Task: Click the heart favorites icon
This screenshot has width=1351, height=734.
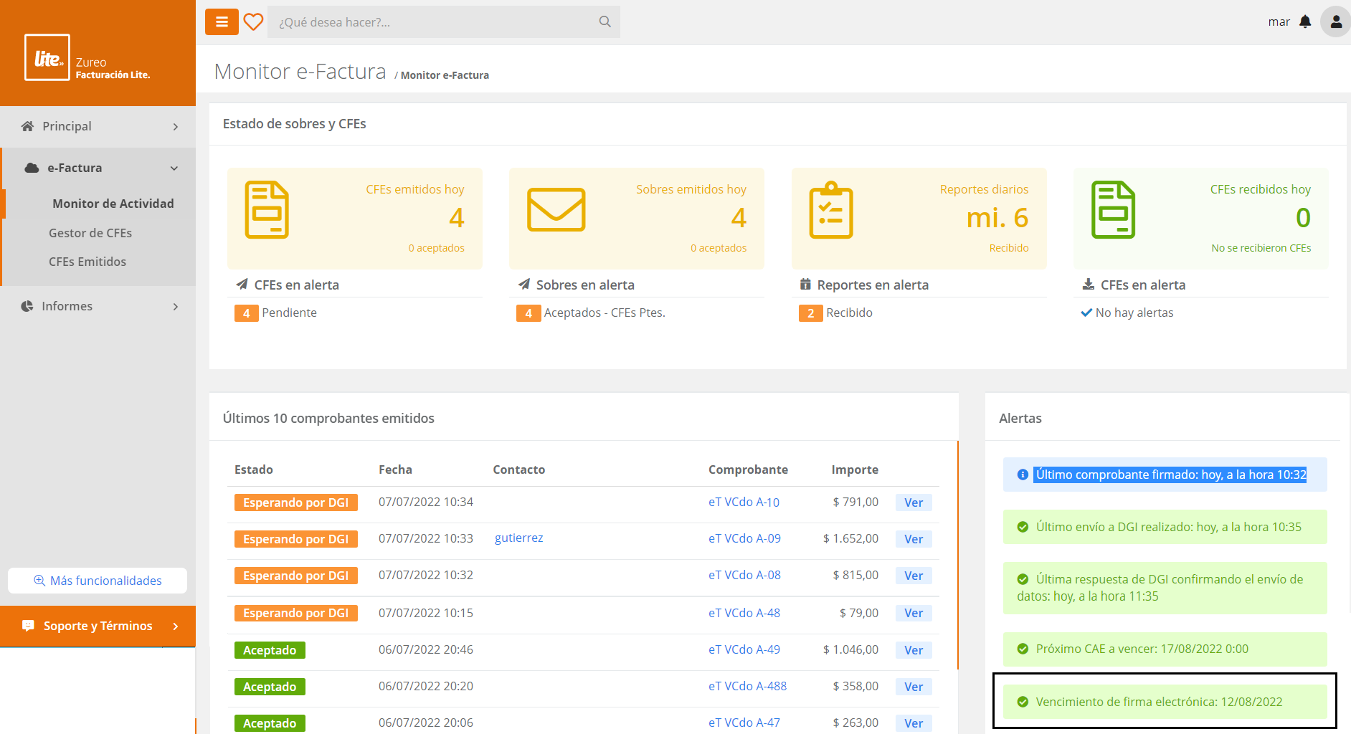Action: pos(253,22)
